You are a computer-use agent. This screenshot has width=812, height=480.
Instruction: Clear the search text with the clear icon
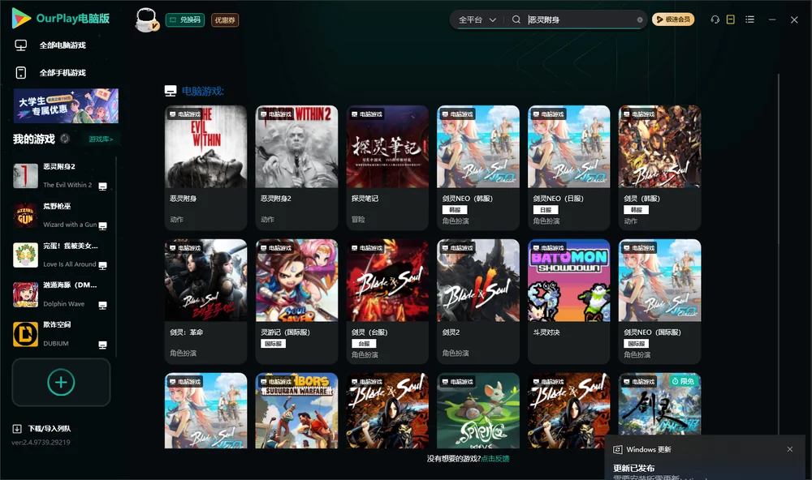[x=640, y=19]
